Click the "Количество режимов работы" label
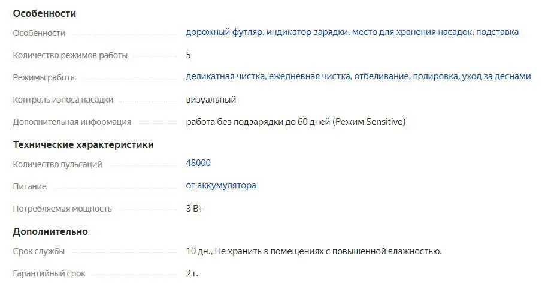The width and height of the screenshot is (548, 286). click(x=70, y=55)
